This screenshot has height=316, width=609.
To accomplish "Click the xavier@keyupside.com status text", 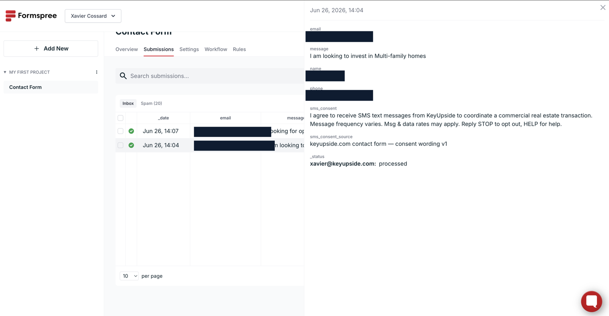I will tap(343, 164).
